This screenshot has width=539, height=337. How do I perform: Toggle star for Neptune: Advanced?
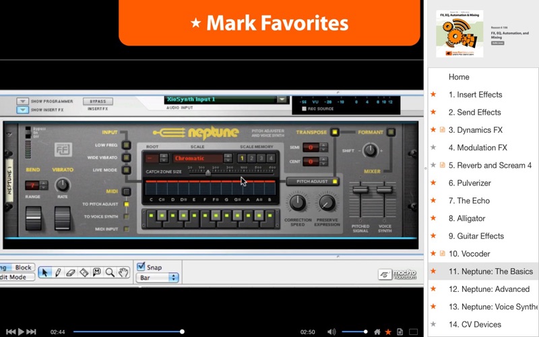pyautogui.click(x=433, y=289)
